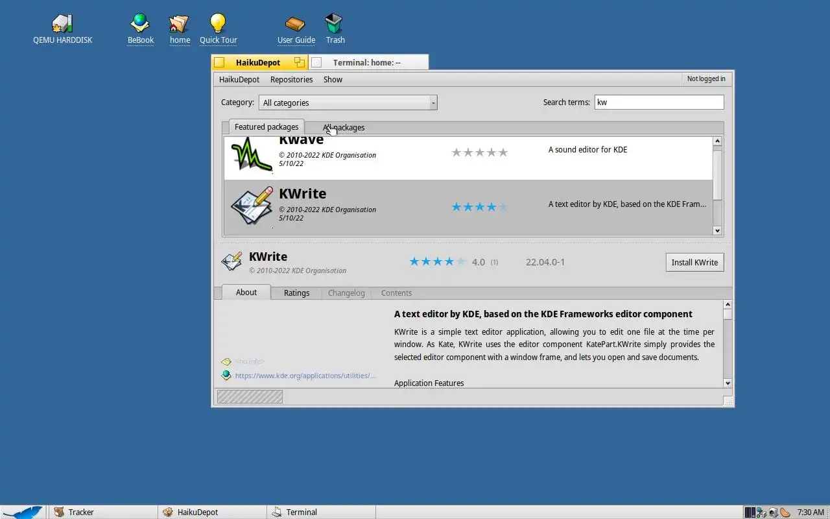Click the bold About heading about KDE Frameworks

543,314
